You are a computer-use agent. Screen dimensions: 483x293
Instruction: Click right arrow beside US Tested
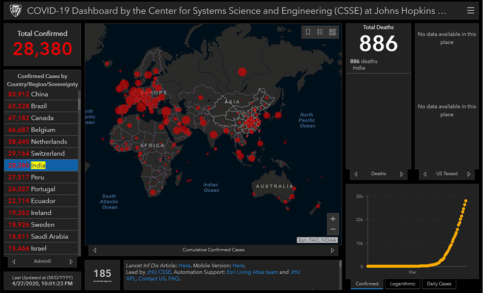[469, 174]
